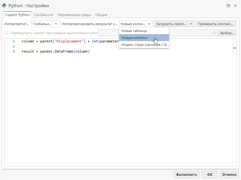Click the Выбор... button
Viewport: 241px width, 180px height.
coord(227,33)
